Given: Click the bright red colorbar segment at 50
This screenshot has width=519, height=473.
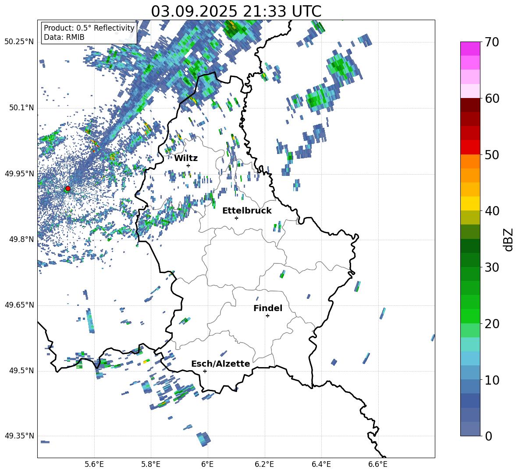Looking at the screenshot, I should tap(470, 147).
